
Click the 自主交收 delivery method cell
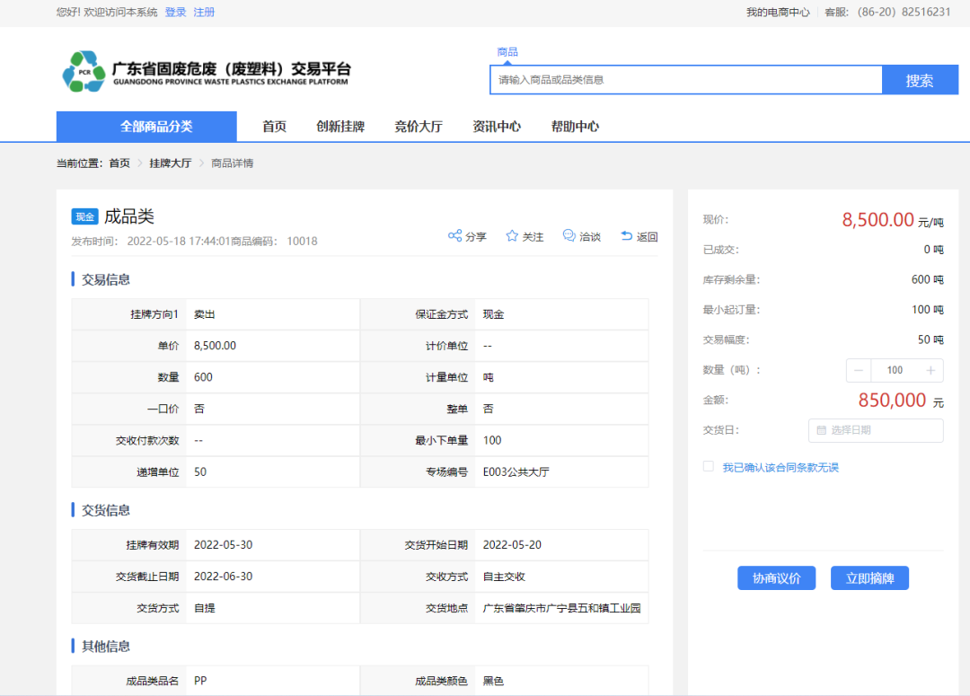pyautogui.click(x=504, y=577)
